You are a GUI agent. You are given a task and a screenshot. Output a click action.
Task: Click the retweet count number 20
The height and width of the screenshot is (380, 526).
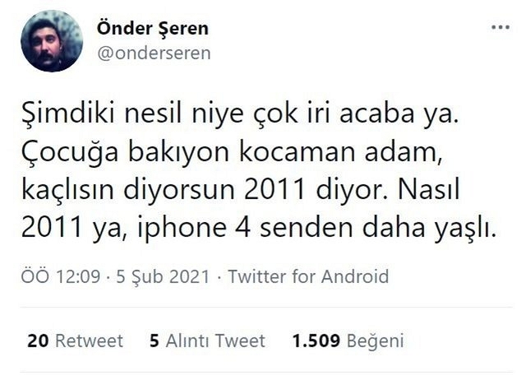click(x=38, y=341)
